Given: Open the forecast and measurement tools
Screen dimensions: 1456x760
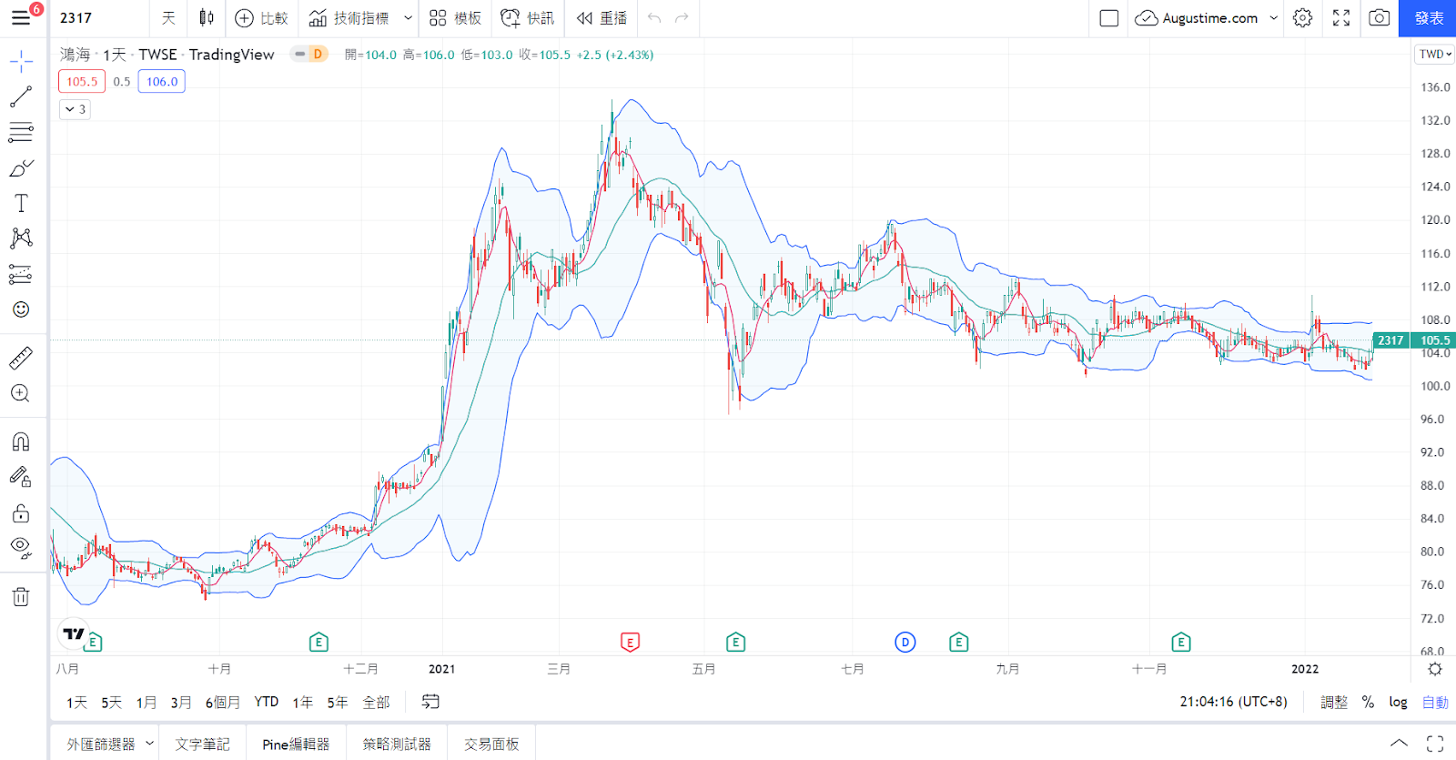Looking at the screenshot, I should point(21,274).
